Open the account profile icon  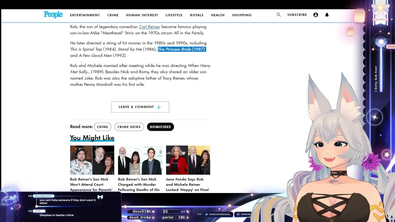316,15
